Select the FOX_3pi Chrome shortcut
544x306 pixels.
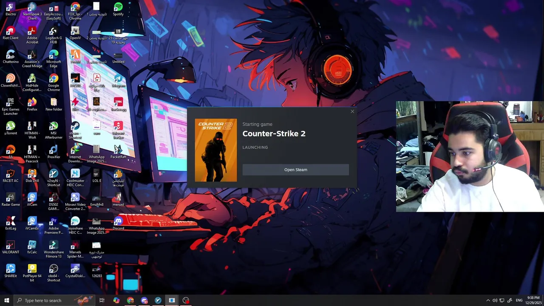(75, 11)
